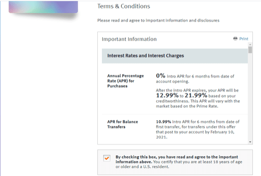Uncheck the agreement checkbox
This screenshot has height=176, width=261.
tap(107, 158)
